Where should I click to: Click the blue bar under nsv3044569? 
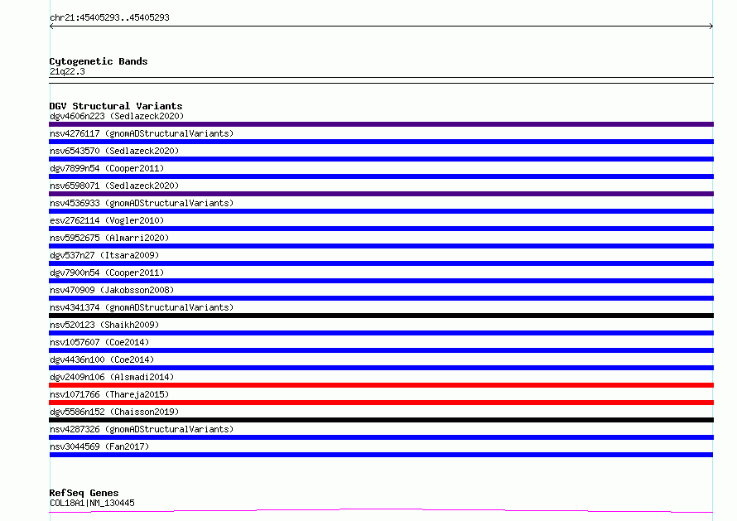[381, 455]
